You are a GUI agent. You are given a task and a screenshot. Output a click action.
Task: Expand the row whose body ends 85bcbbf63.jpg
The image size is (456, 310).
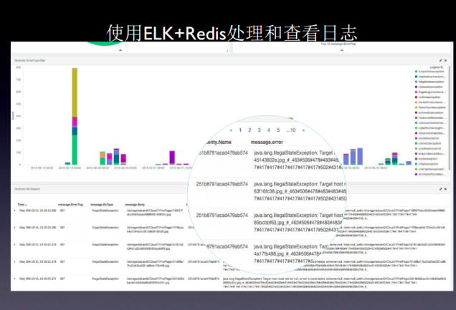[15, 245]
